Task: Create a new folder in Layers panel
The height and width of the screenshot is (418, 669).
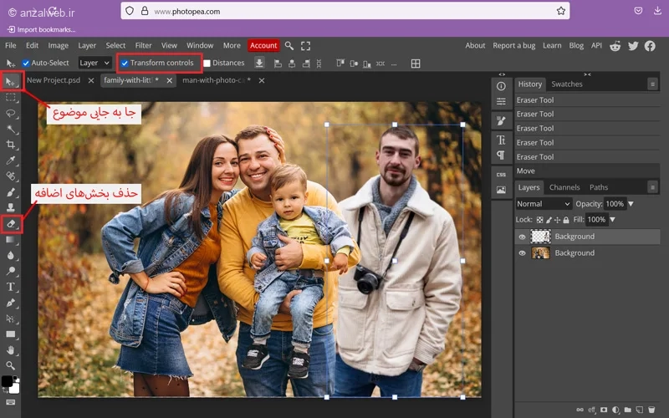Action: (x=628, y=410)
